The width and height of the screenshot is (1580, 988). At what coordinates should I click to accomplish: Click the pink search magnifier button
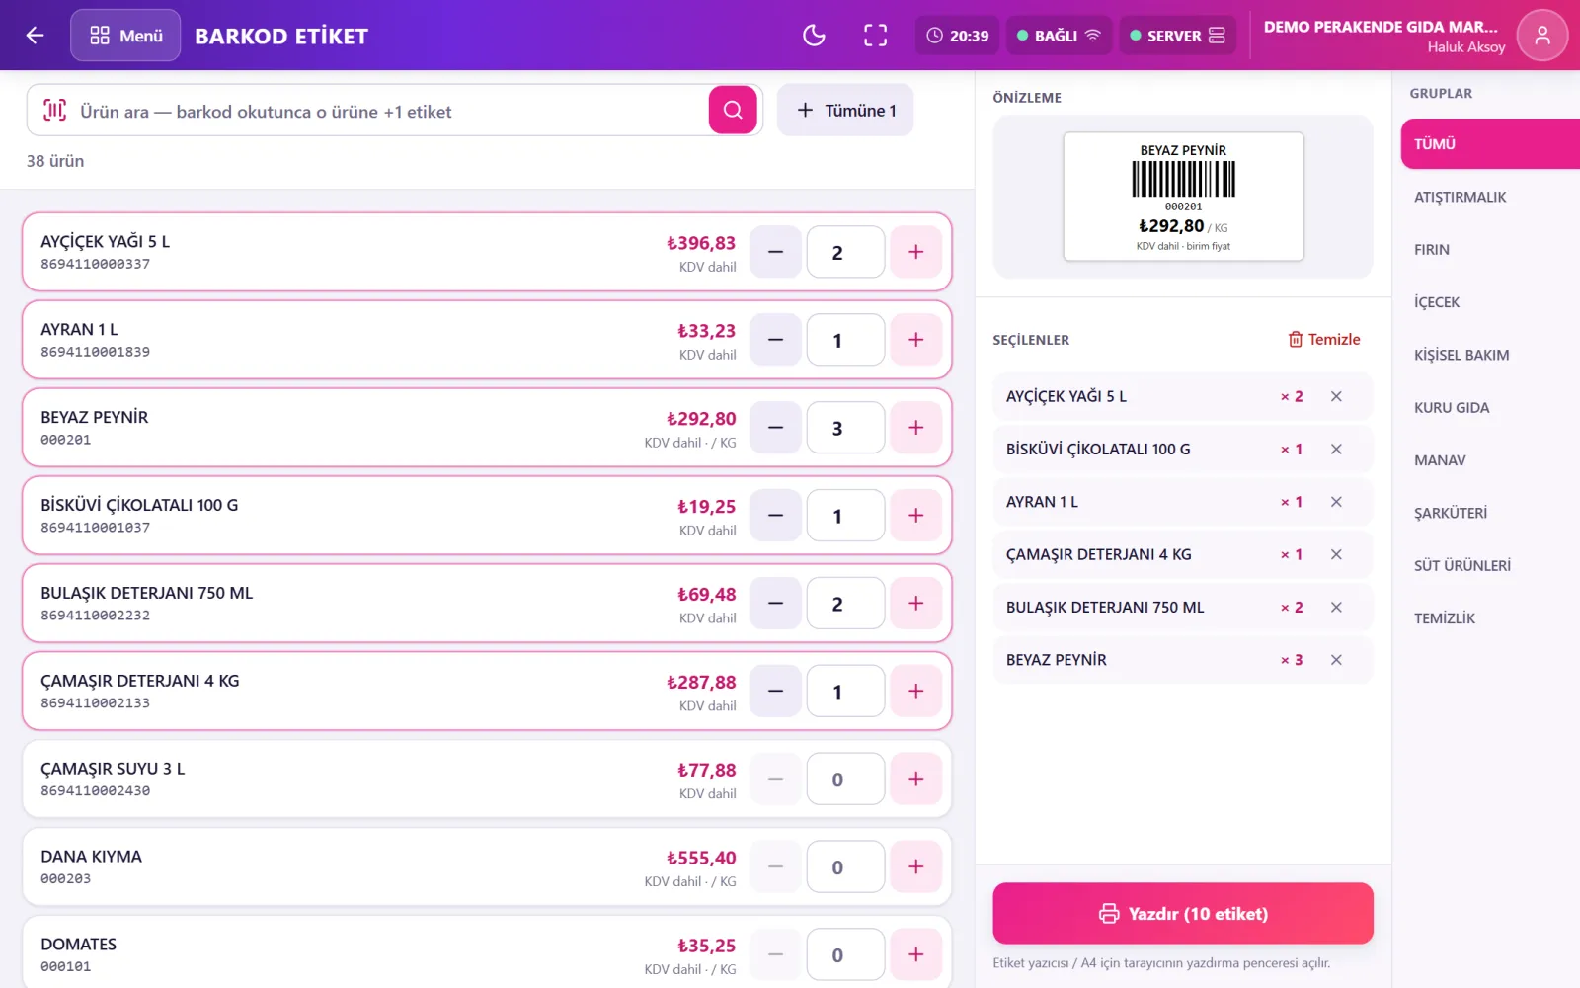(733, 110)
